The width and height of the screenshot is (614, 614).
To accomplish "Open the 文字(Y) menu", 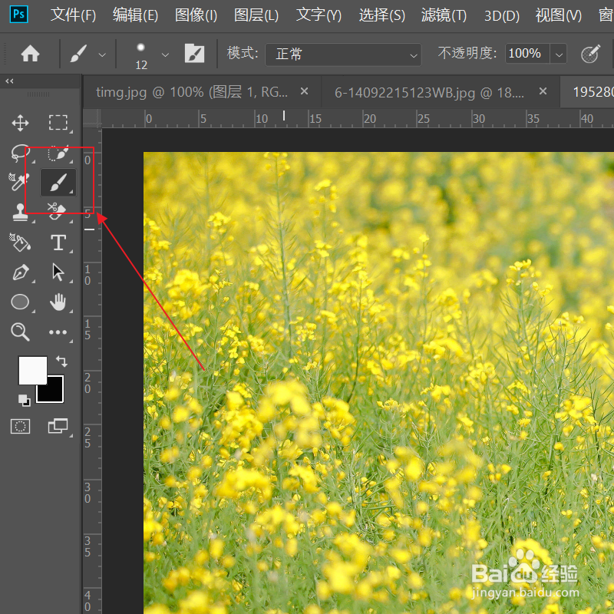I will tap(319, 15).
